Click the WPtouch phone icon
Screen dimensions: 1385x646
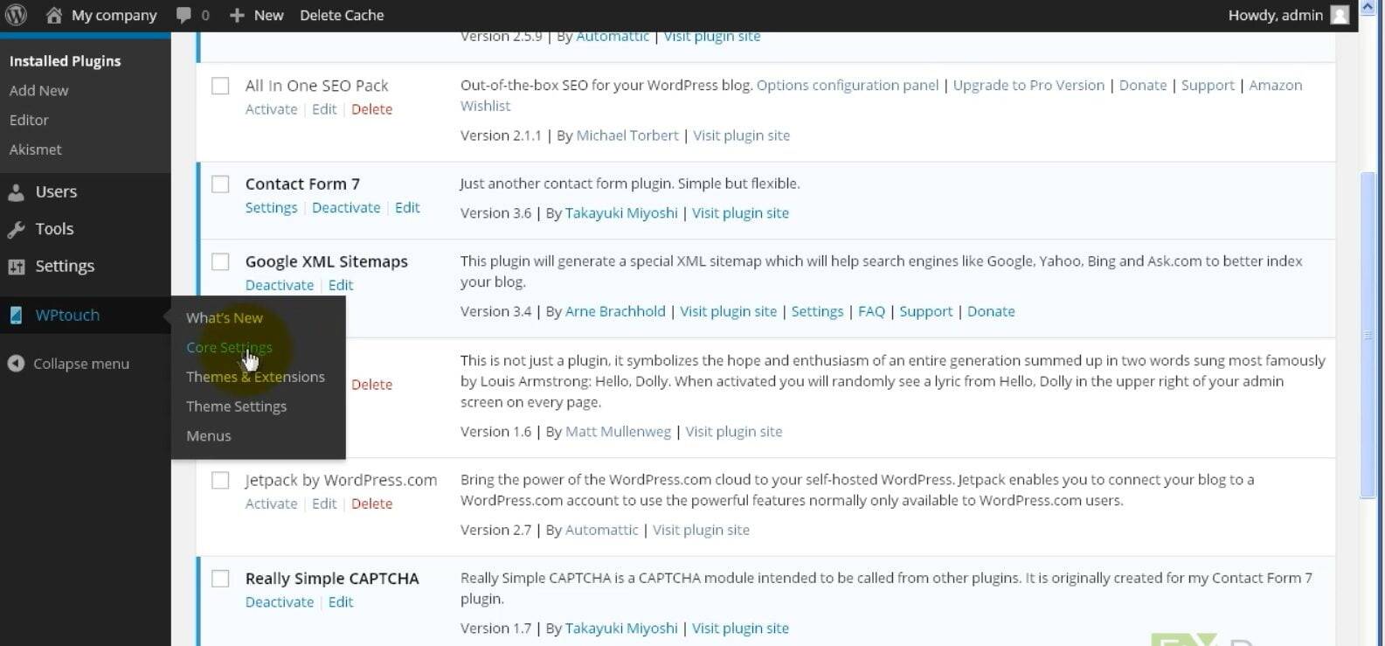point(17,316)
